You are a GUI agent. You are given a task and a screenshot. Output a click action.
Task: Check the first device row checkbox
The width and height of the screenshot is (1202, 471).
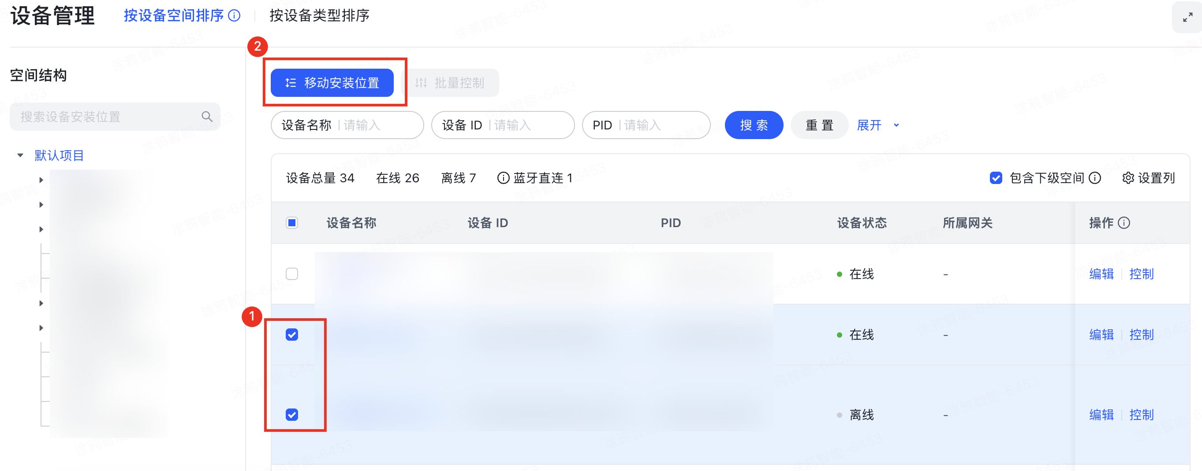[292, 274]
